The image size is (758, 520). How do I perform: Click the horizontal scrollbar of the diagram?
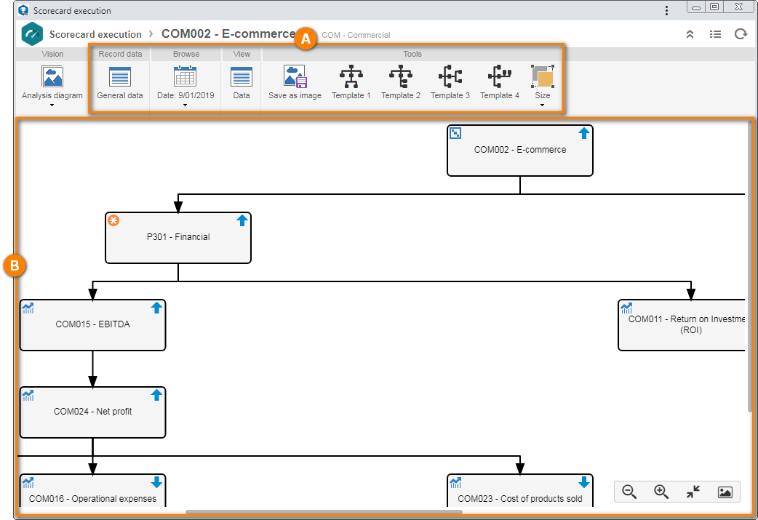point(324,512)
